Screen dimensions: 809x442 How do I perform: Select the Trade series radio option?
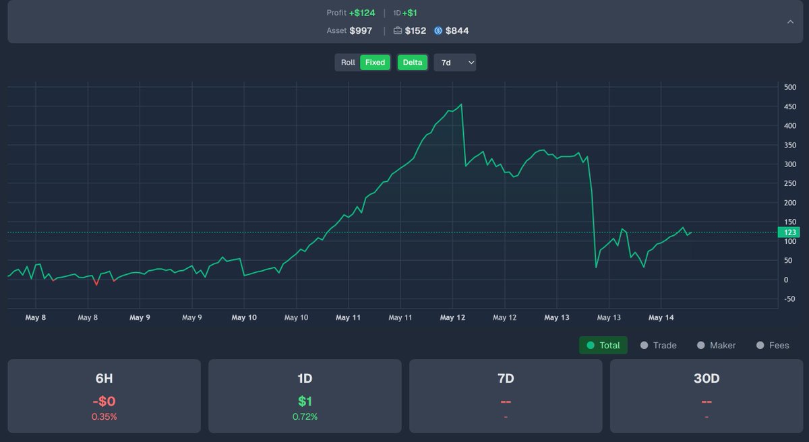(658, 345)
